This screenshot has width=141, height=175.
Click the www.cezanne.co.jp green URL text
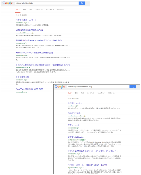74,154
